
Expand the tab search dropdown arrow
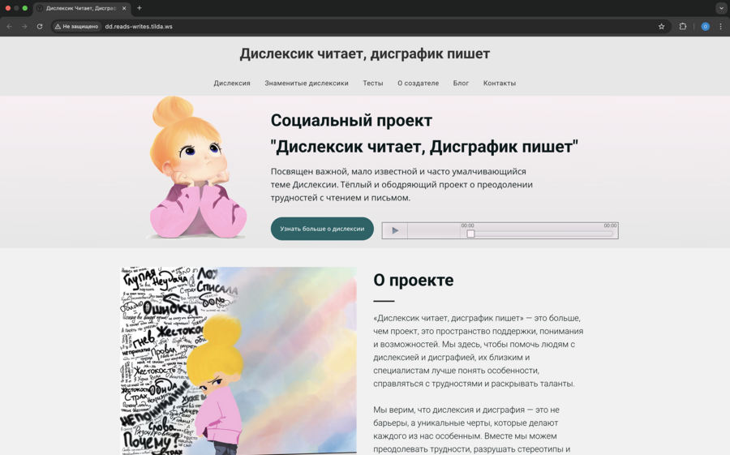[x=721, y=8]
